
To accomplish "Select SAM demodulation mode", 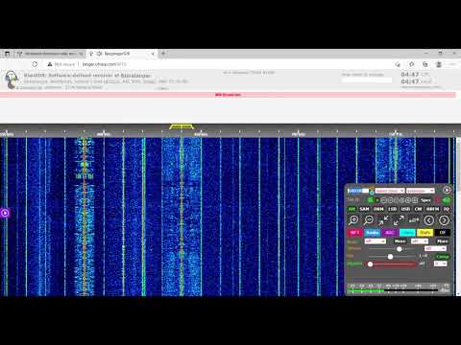I will click(x=364, y=209).
